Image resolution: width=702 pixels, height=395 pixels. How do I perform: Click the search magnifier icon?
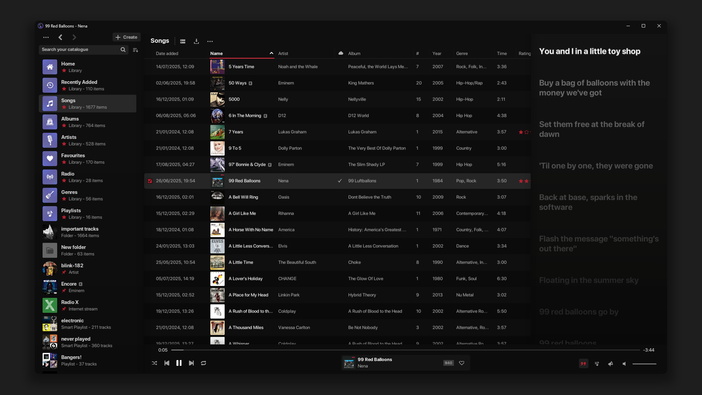[x=123, y=49]
